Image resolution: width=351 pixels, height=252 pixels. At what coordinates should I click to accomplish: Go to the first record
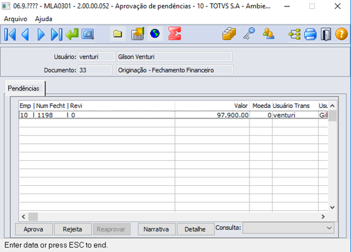[x=10, y=34]
